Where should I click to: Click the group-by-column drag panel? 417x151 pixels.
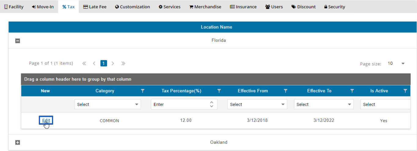[x=216, y=79]
